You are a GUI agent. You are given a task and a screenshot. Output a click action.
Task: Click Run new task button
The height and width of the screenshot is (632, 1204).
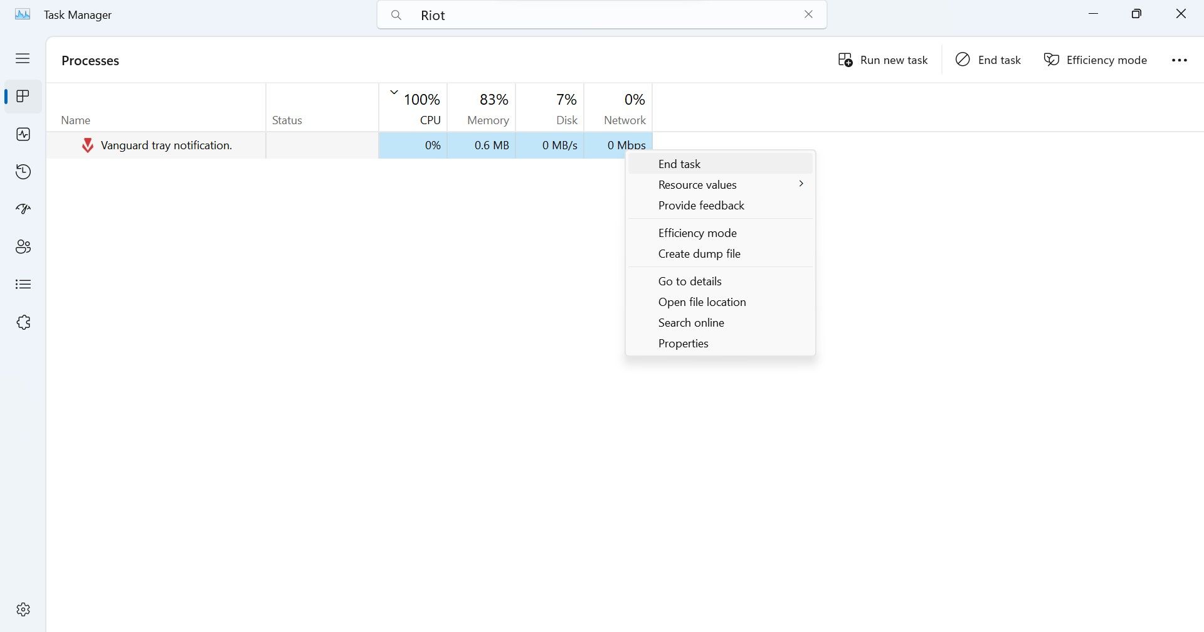pos(883,60)
